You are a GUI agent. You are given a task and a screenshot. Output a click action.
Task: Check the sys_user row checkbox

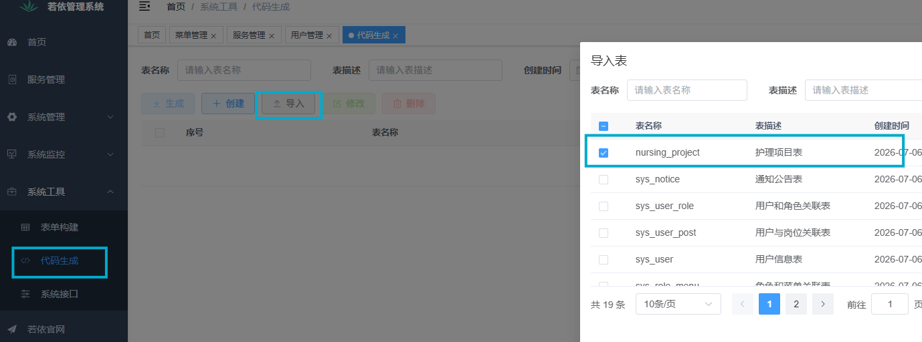coord(604,260)
